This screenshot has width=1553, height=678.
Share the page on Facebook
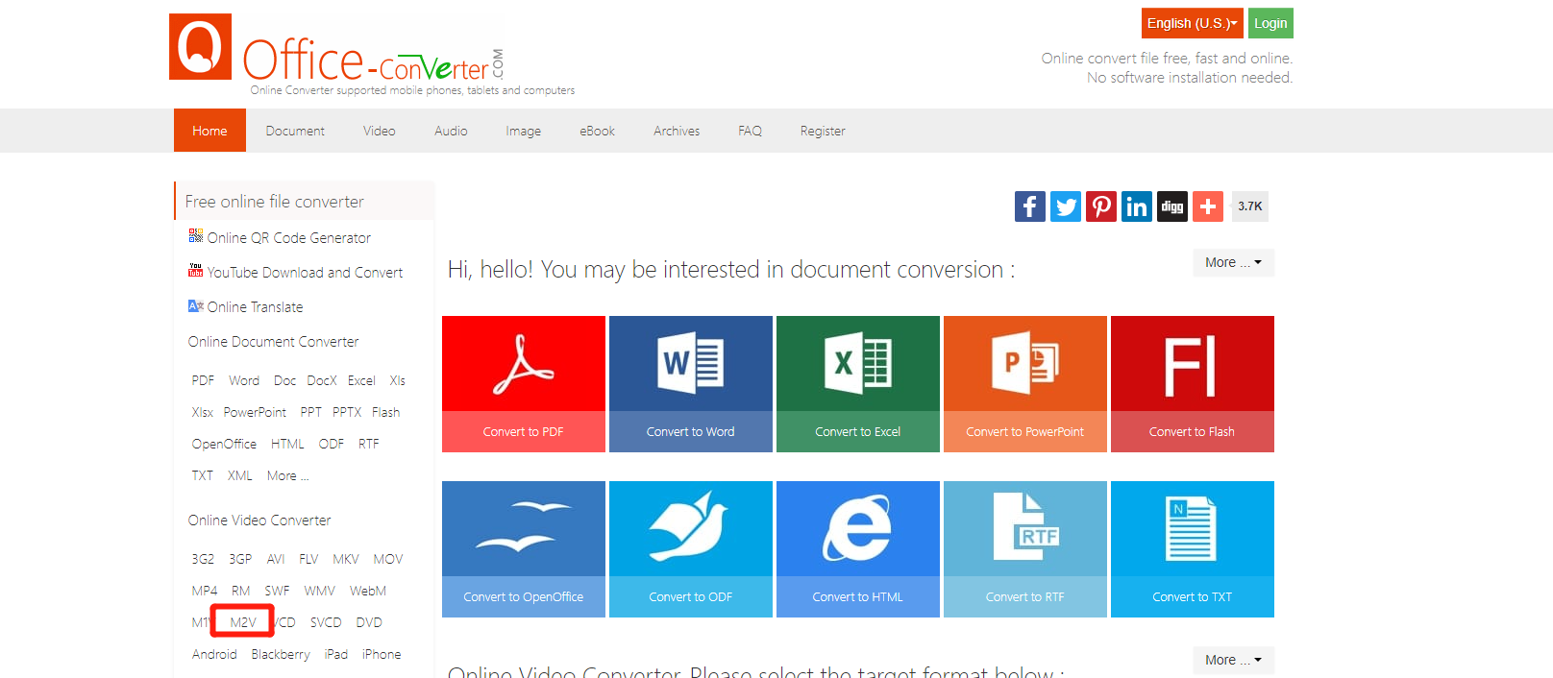[x=1029, y=206]
